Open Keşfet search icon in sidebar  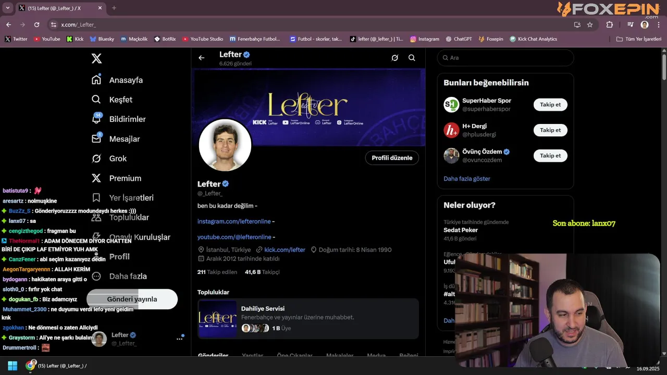96,99
